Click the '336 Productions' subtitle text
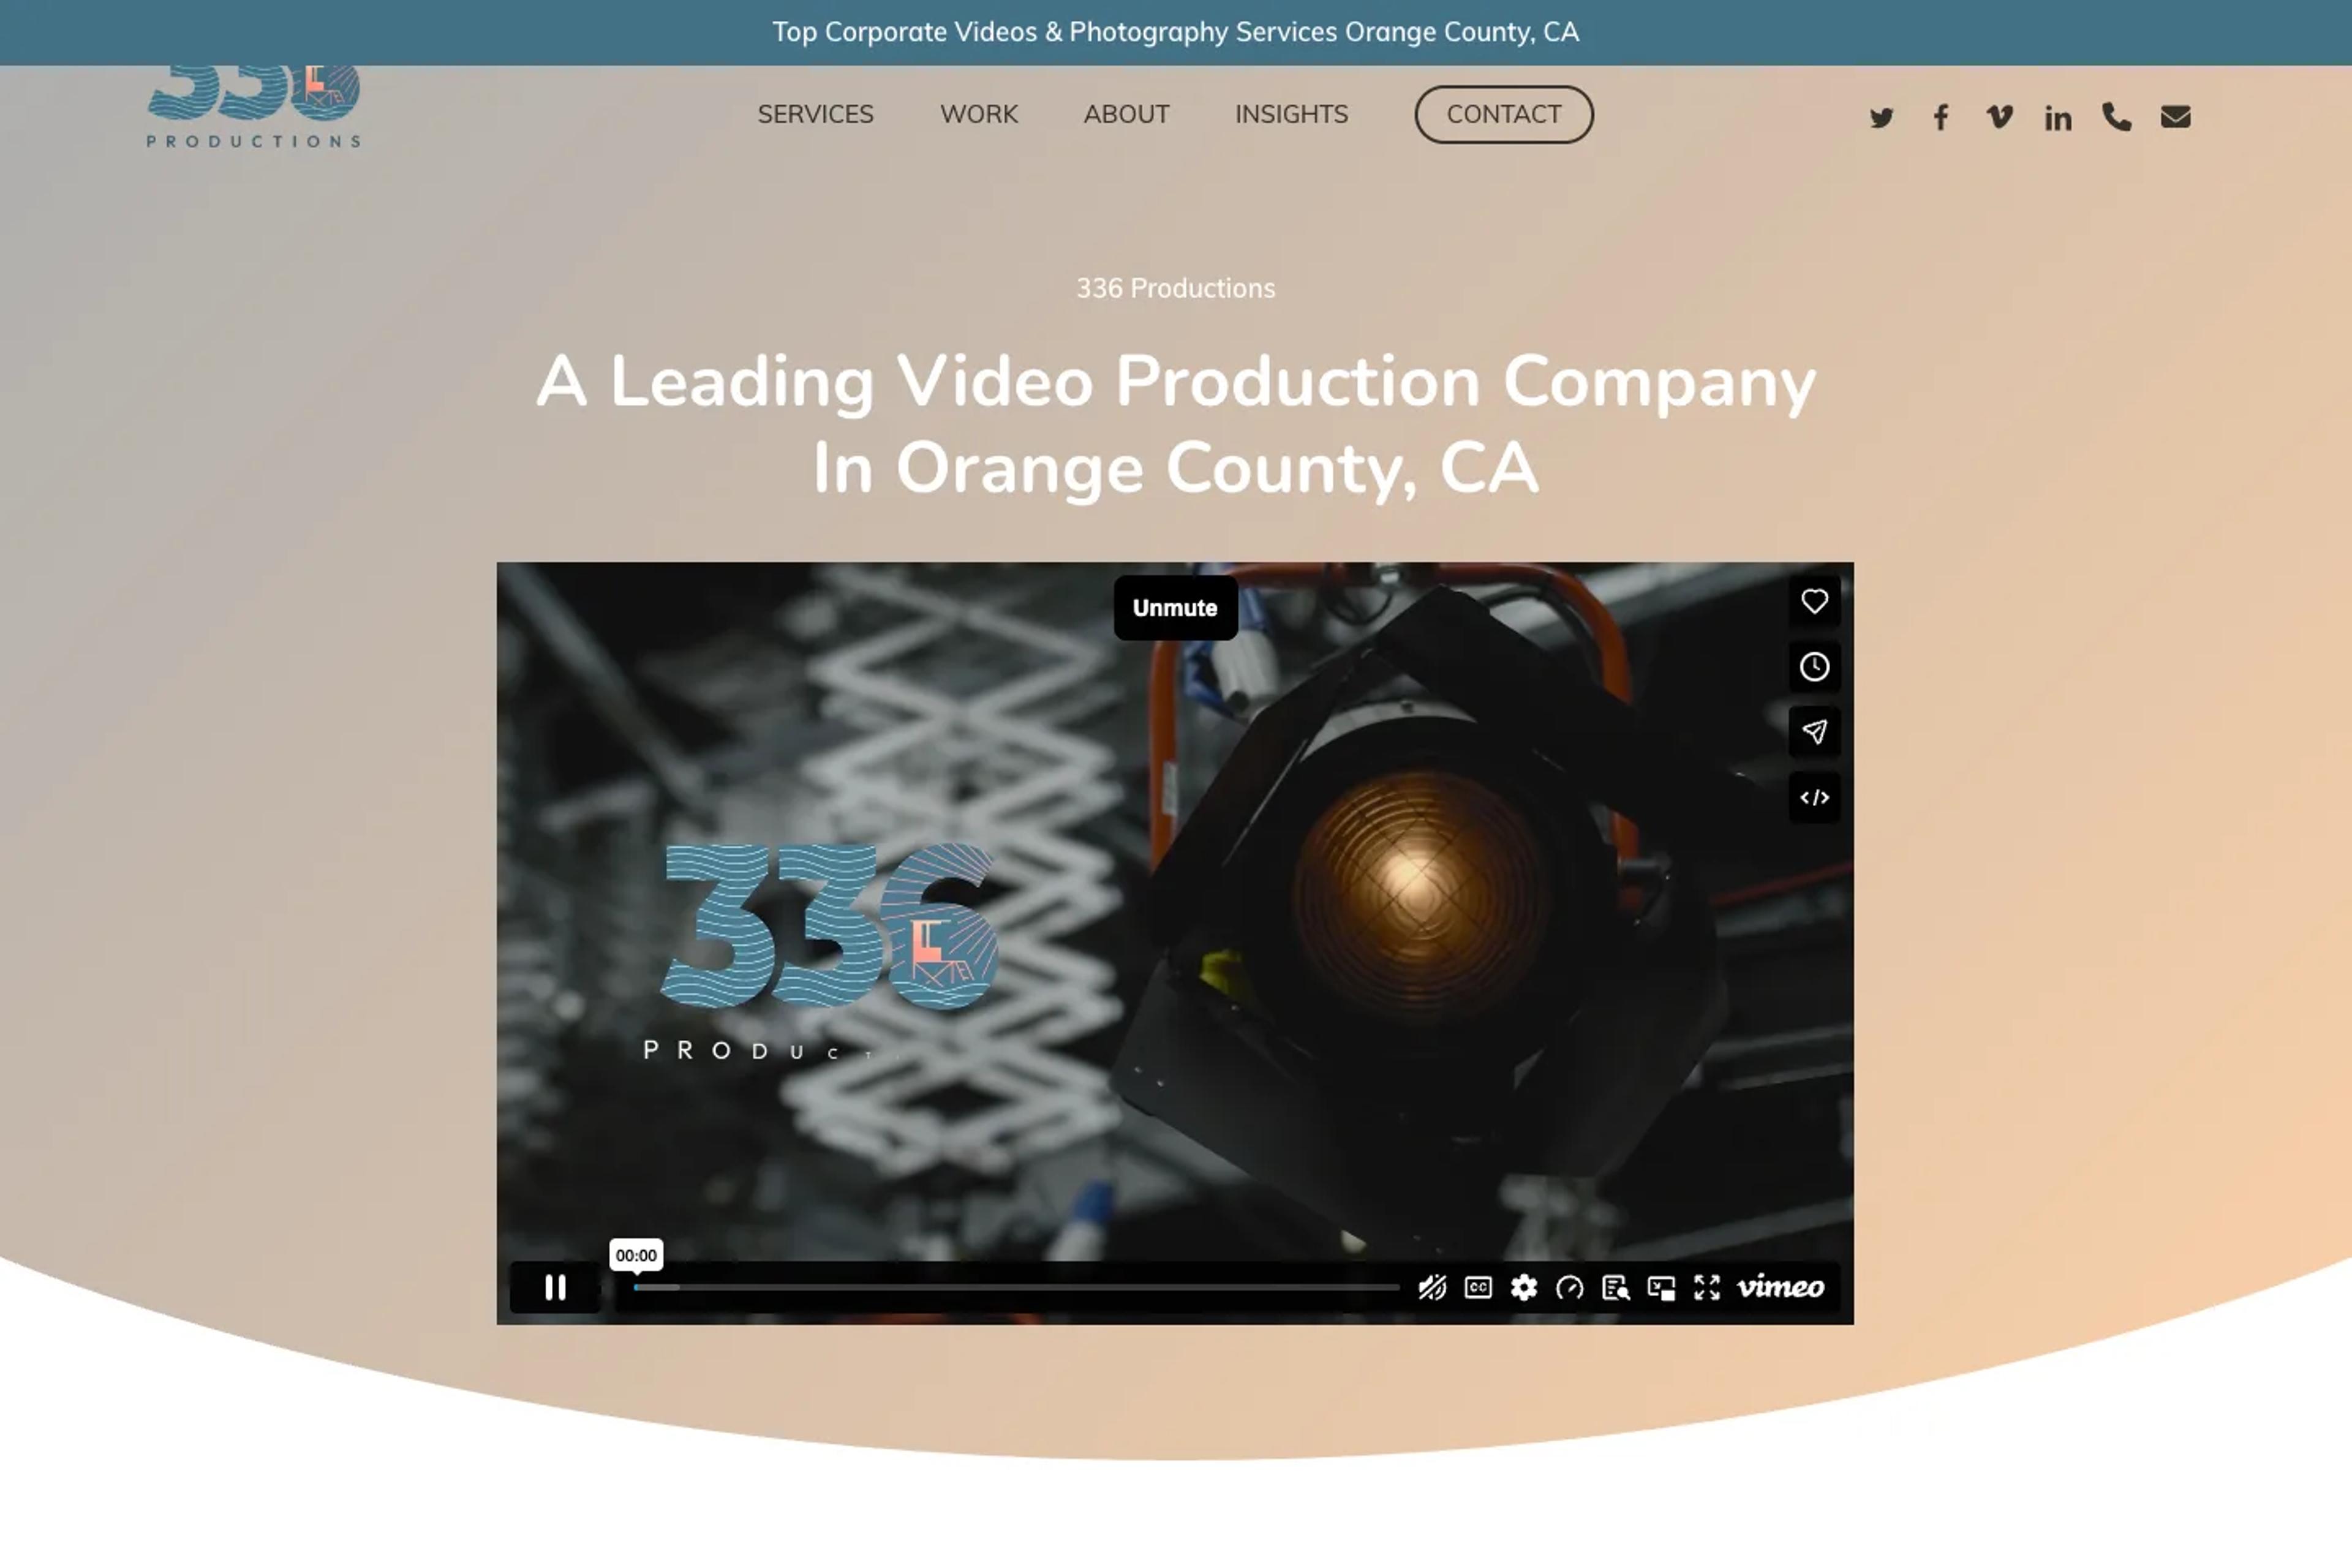The height and width of the screenshot is (1568, 2352). point(1175,288)
